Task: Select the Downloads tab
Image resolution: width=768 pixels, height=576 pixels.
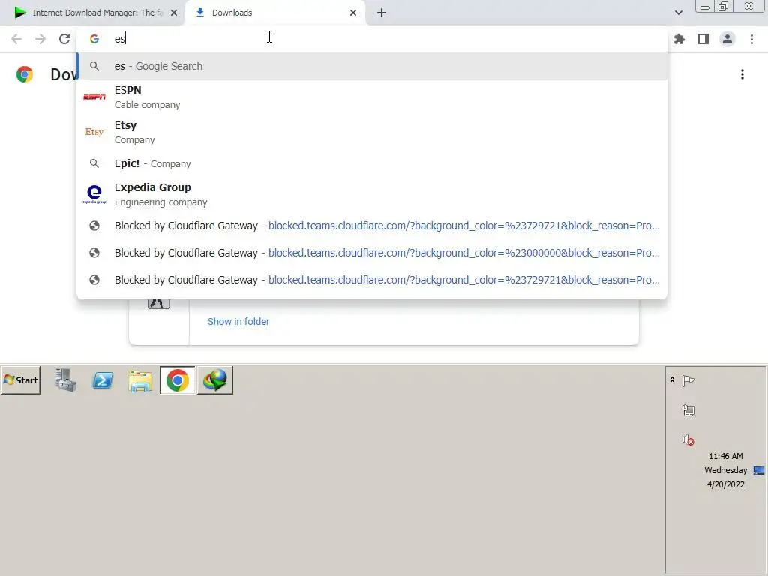Action: coord(276,13)
